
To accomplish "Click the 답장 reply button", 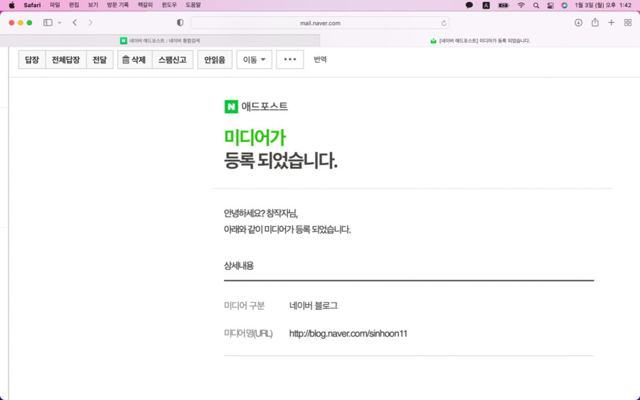I will click(x=32, y=60).
